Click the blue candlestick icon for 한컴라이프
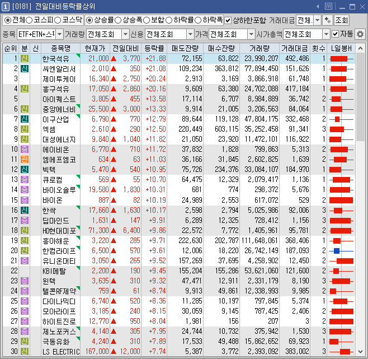This screenshot has width=368, height=359. click(x=341, y=251)
